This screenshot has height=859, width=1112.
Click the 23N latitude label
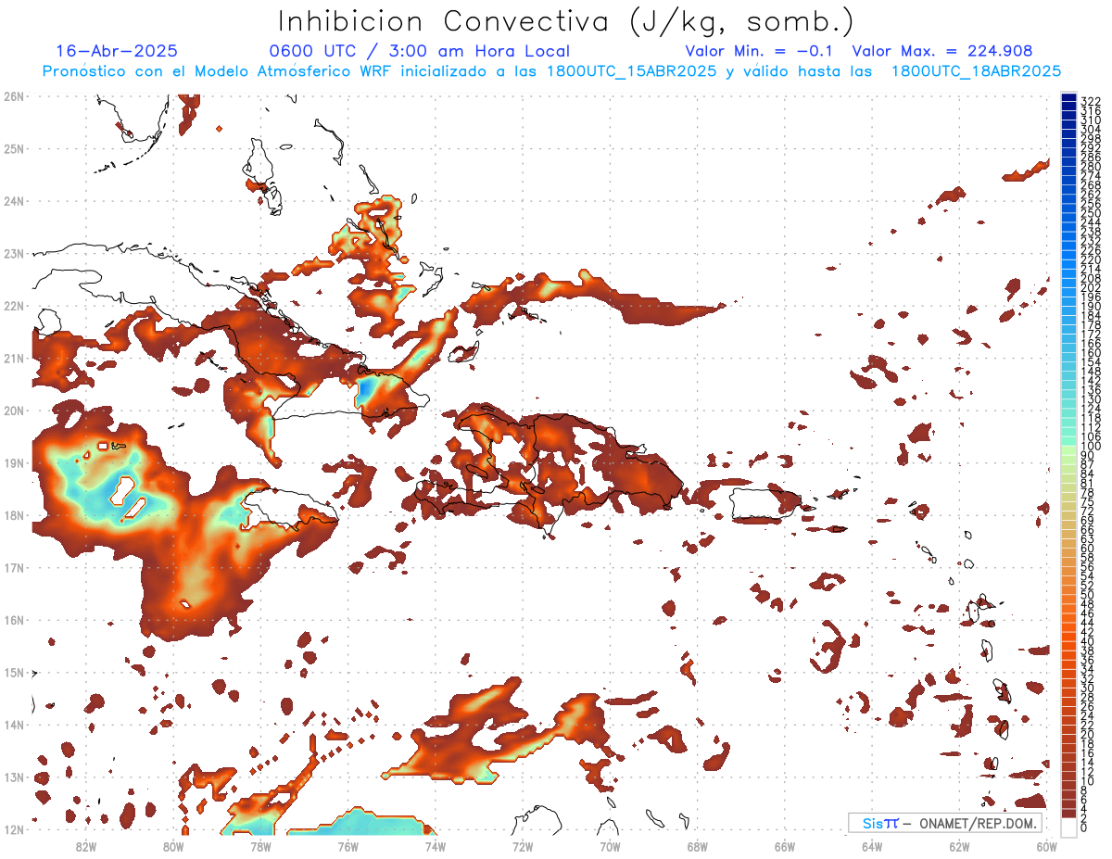click(13, 253)
